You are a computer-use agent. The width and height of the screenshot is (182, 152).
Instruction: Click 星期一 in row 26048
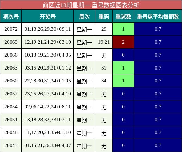click(x=84, y=133)
